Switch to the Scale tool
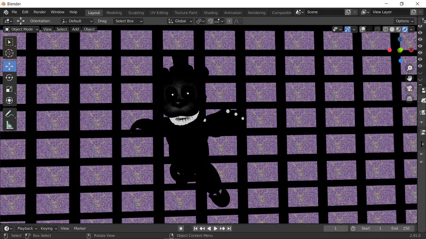Viewport: 426px width, 239px height. (x=9, y=89)
